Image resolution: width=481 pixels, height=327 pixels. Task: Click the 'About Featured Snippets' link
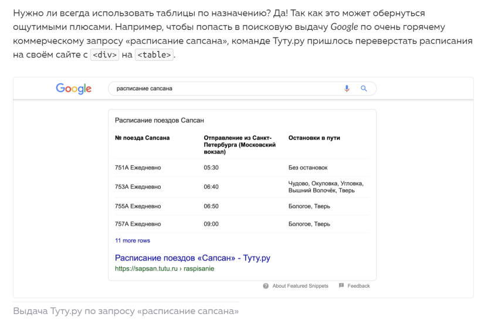click(x=300, y=286)
